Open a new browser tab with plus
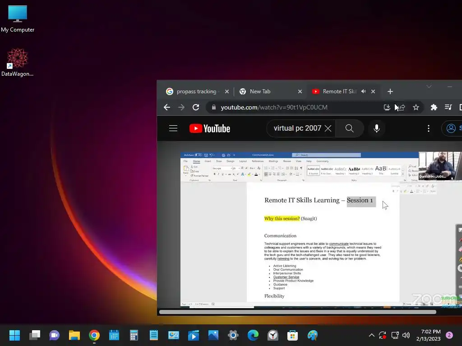The image size is (462, 346). [x=390, y=91]
